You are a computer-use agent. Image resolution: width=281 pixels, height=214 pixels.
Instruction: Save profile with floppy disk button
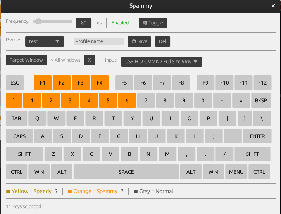click(139, 41)
